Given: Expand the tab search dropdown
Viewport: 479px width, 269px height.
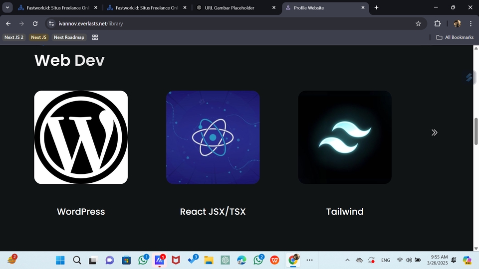Looking at the screenshot, I should 7,7.
